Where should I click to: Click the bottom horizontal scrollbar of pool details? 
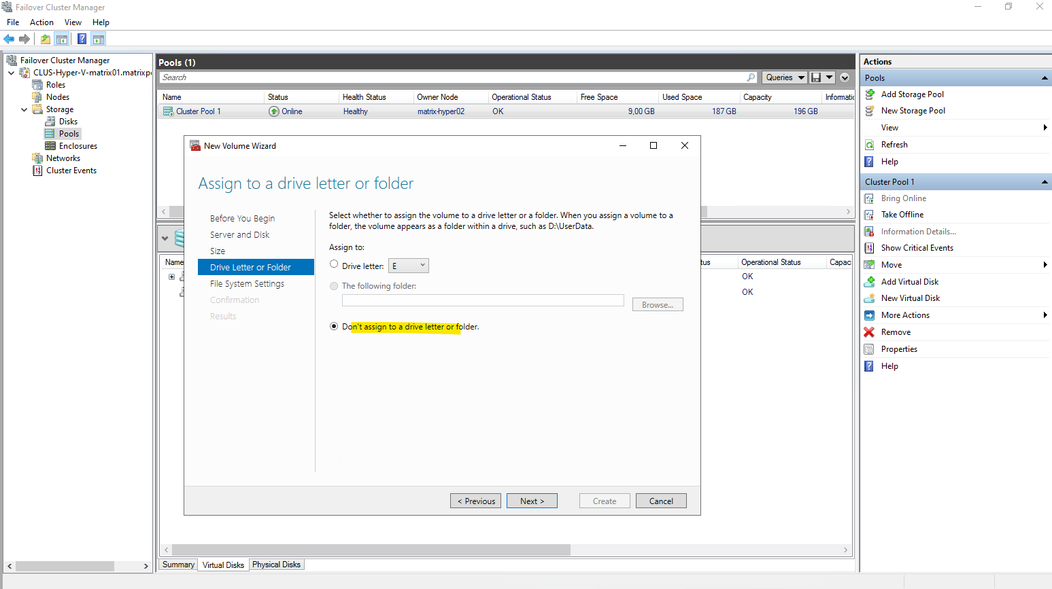pos(371,550)
